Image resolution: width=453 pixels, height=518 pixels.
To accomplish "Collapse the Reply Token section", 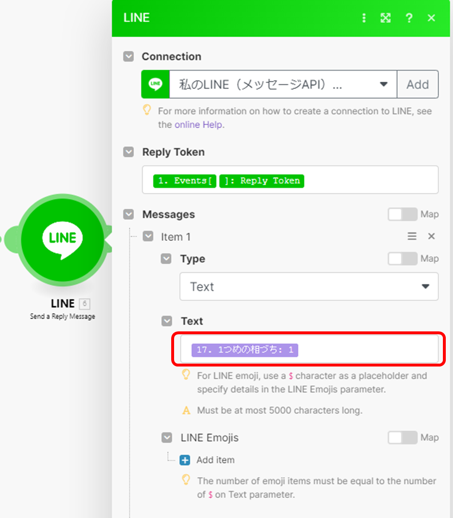I will click(x=128, y=152).
